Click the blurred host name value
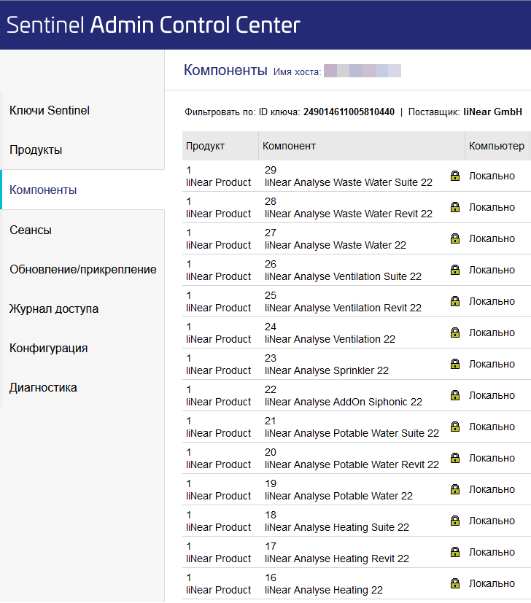 (363, 71)
